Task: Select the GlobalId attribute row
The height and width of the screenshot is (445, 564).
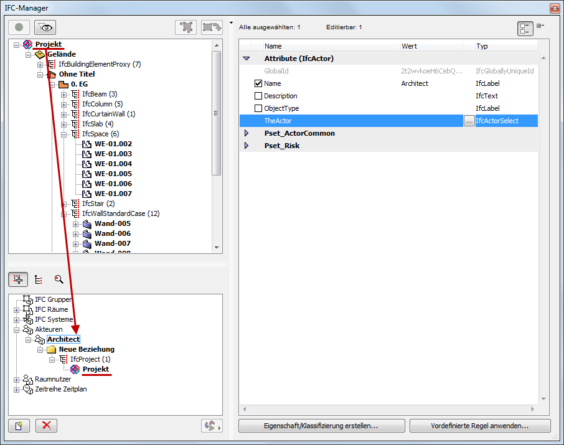Action: 388,71
